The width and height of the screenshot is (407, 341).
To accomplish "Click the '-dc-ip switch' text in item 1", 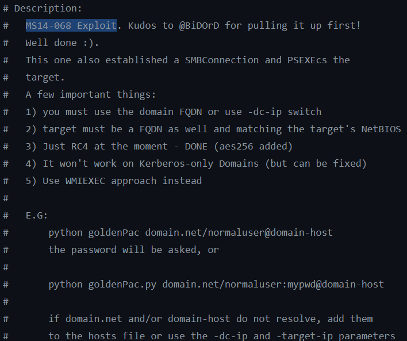I will (x=285, y=112).
